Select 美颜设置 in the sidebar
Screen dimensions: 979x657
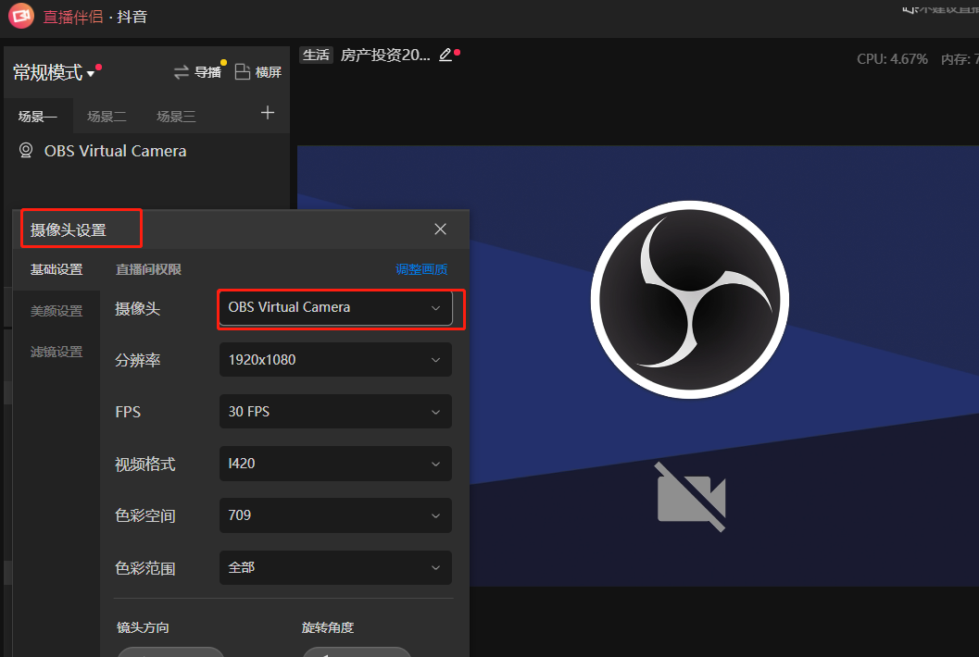pyautogui.click(x=56, y=311)
